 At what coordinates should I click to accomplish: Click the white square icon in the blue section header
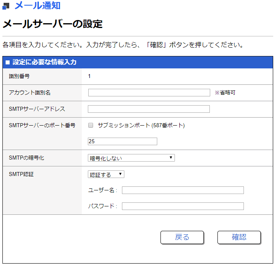(x=7, y=62)
